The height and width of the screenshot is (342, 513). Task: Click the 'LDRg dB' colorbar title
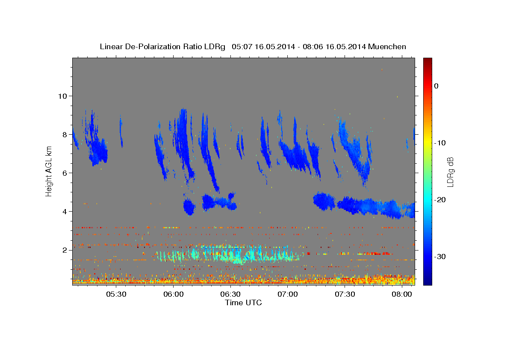450,172
